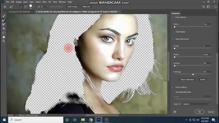
Task: Enable the Smart Radius checkbox
Action: point(174,32)
